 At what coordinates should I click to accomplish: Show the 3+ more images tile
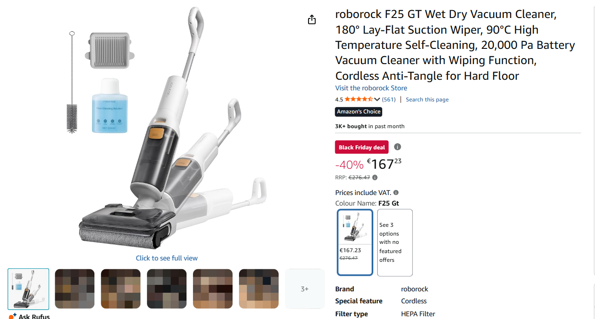tap(304, 289)
